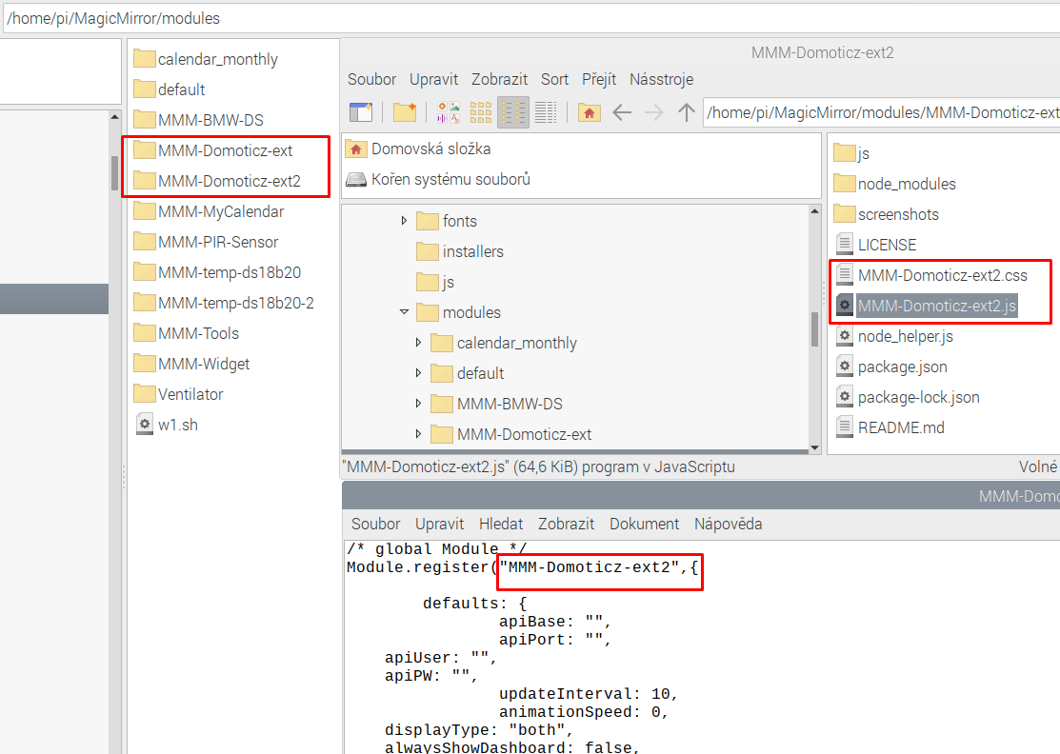Select the screenshots folder
1060x754 pixels.
887,214
